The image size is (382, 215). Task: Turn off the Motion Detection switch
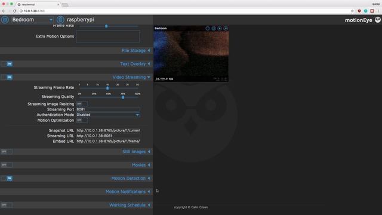click(x=7, y=179)
